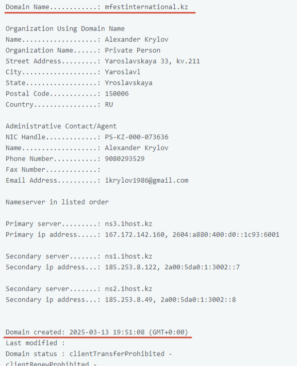The image size is (297, 366).
Task: Click the email address ikrylov1986@gmail.com
Action: [x=146, y=181]
